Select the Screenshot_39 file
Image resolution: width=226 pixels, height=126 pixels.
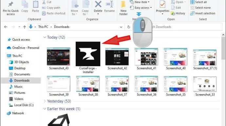tap(59, 86)
